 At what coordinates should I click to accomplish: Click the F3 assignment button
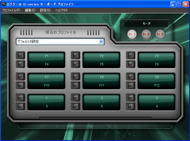click(157, 56)
